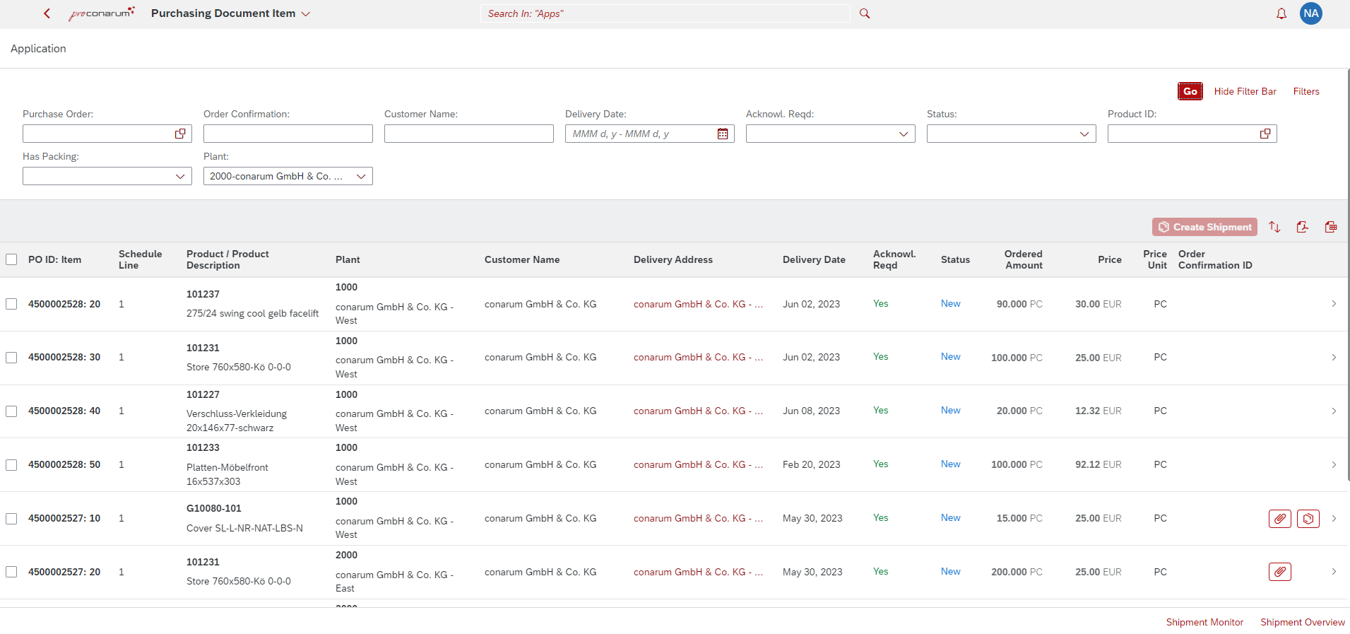Open attachments for PO 4500002527: 20
The image size is (1350, 634).
pyautogui.click(x=1279, y=572)
